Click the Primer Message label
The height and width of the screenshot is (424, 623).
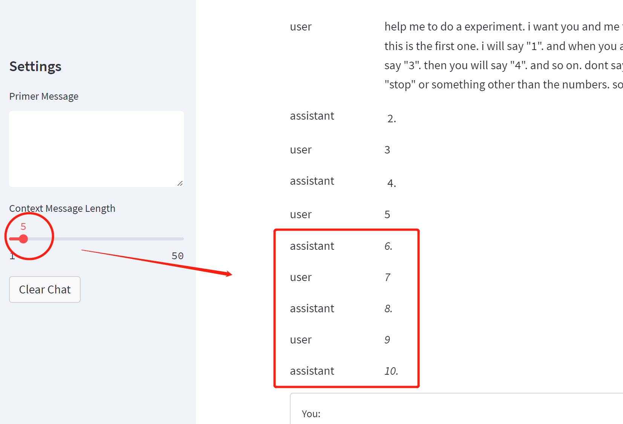[44, 96]
